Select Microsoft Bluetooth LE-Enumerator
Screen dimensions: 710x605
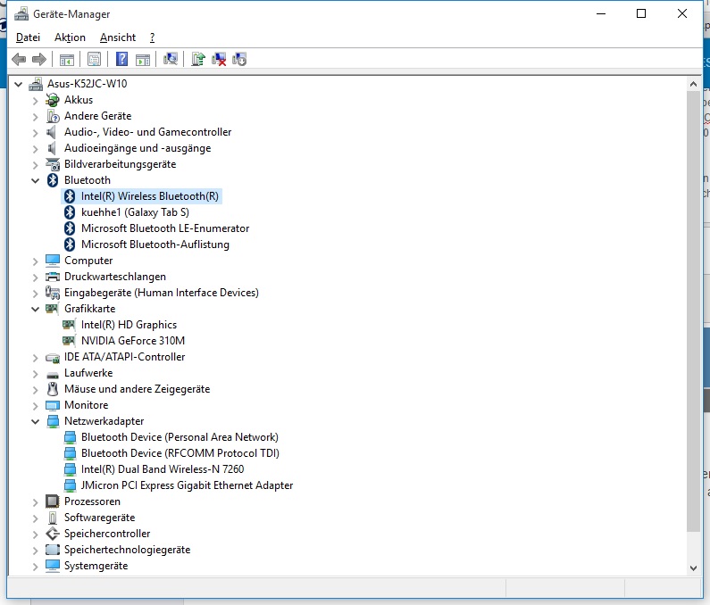[x=165, y=228]
